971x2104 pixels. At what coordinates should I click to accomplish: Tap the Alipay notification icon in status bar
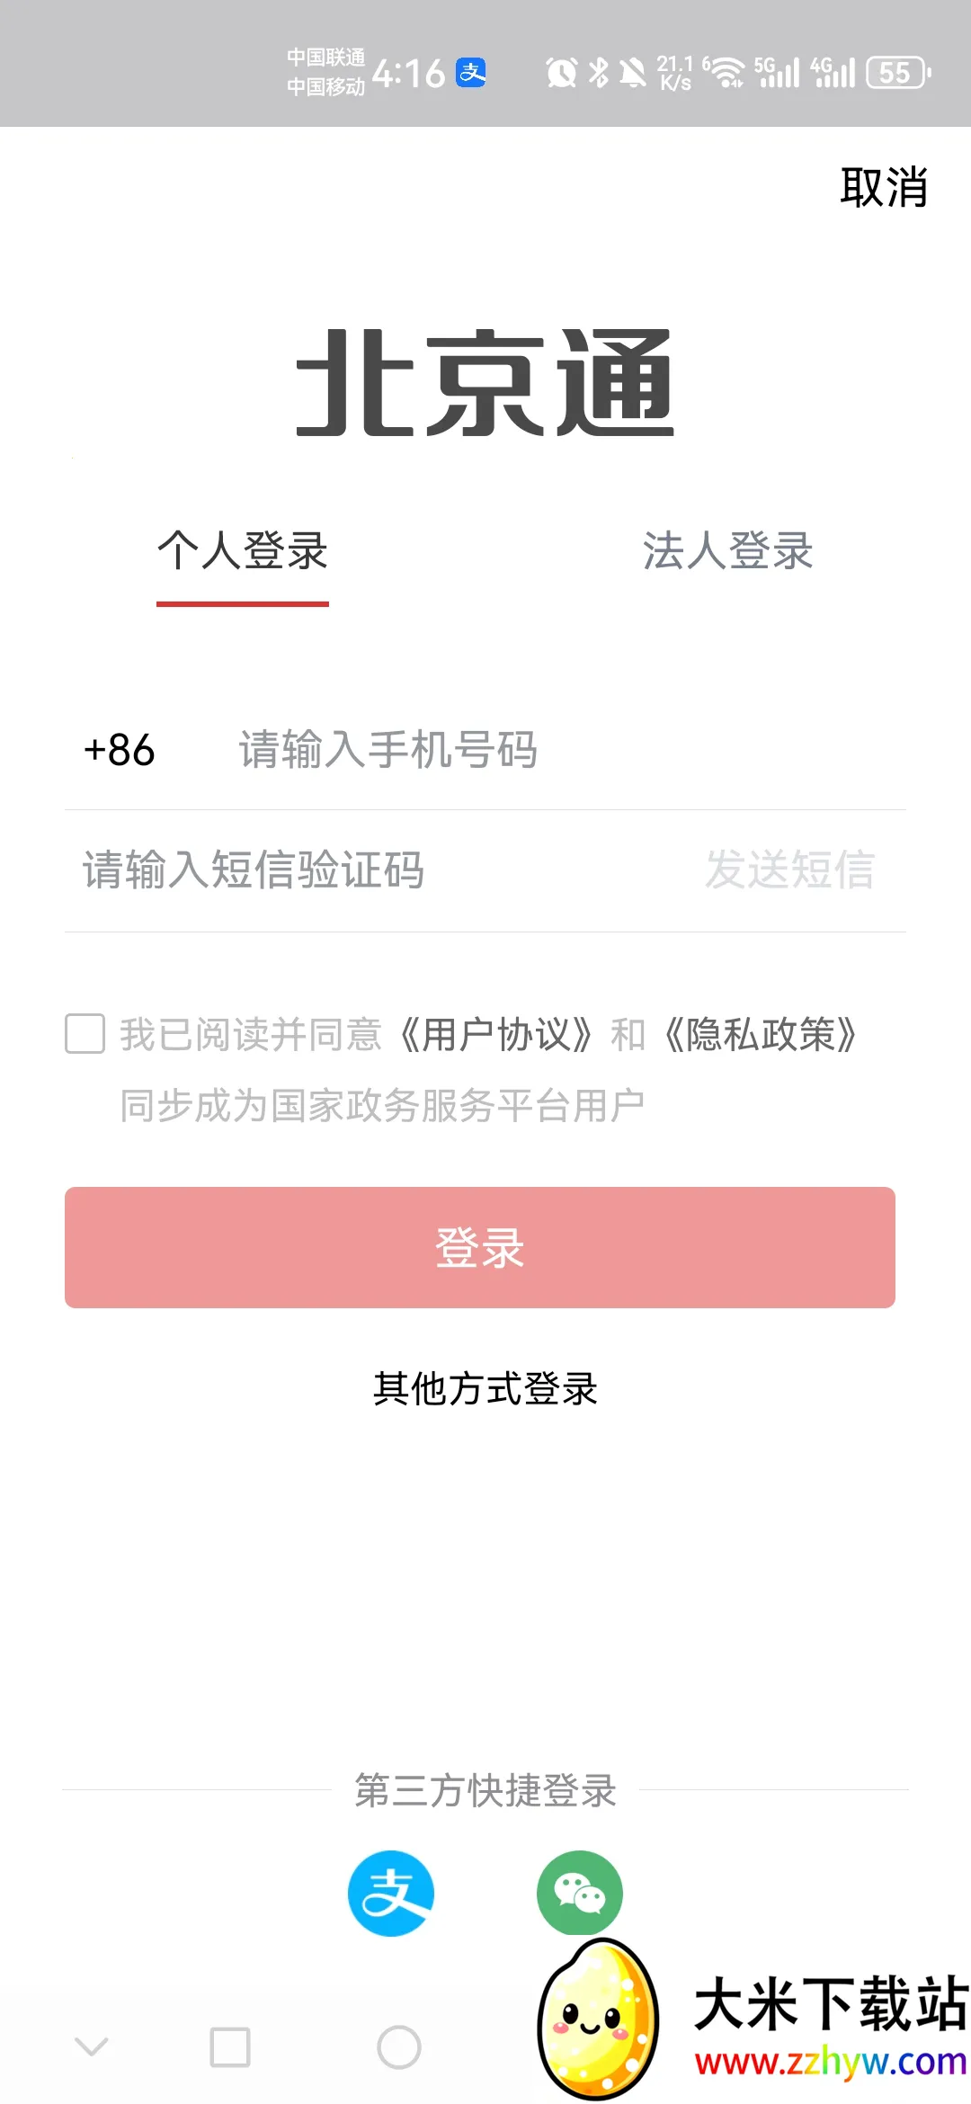tap(471, 72)
